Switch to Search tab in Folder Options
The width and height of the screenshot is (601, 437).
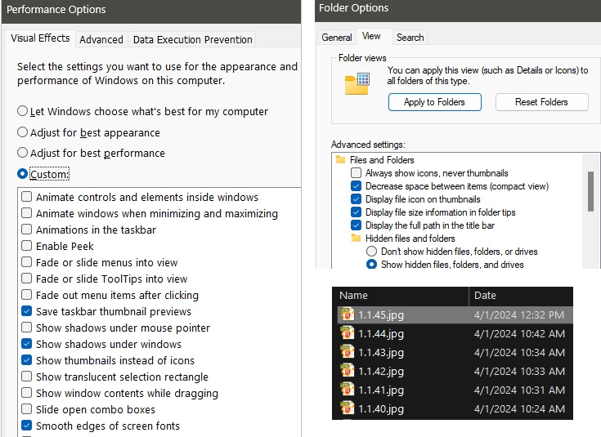click(410, 37)
